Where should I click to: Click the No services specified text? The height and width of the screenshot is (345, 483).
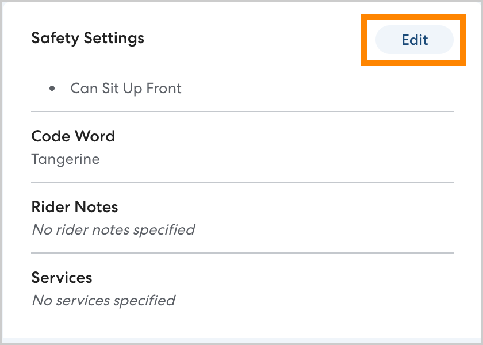pyautogui.click(x=103, y=300)
